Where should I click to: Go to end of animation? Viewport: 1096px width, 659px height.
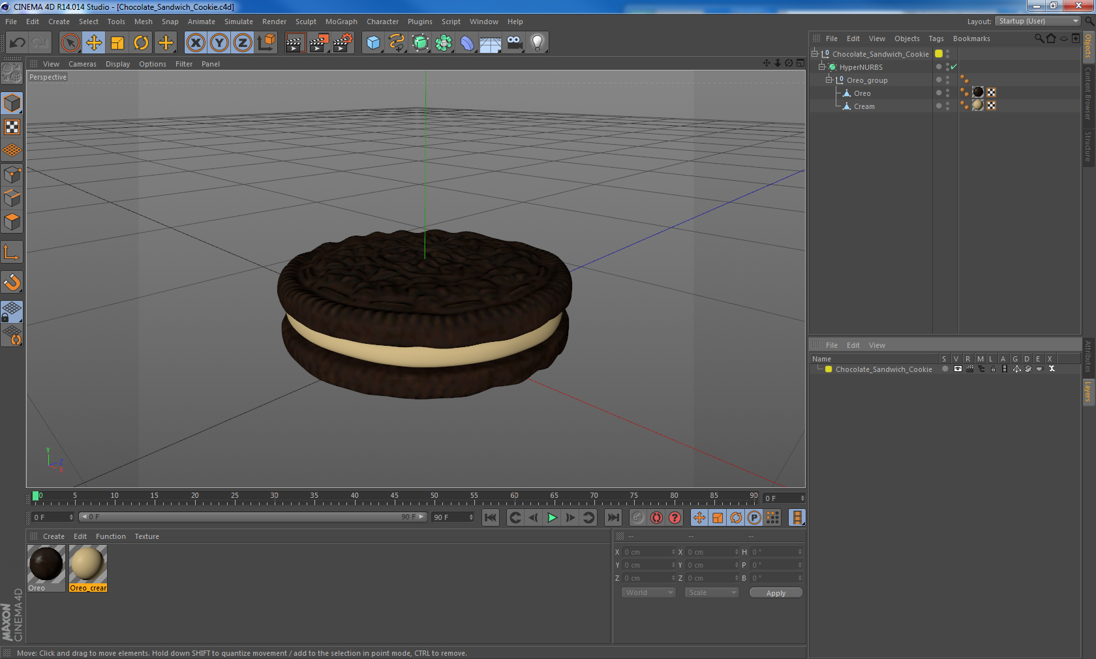pyautogui.click(x=613, y=517)
